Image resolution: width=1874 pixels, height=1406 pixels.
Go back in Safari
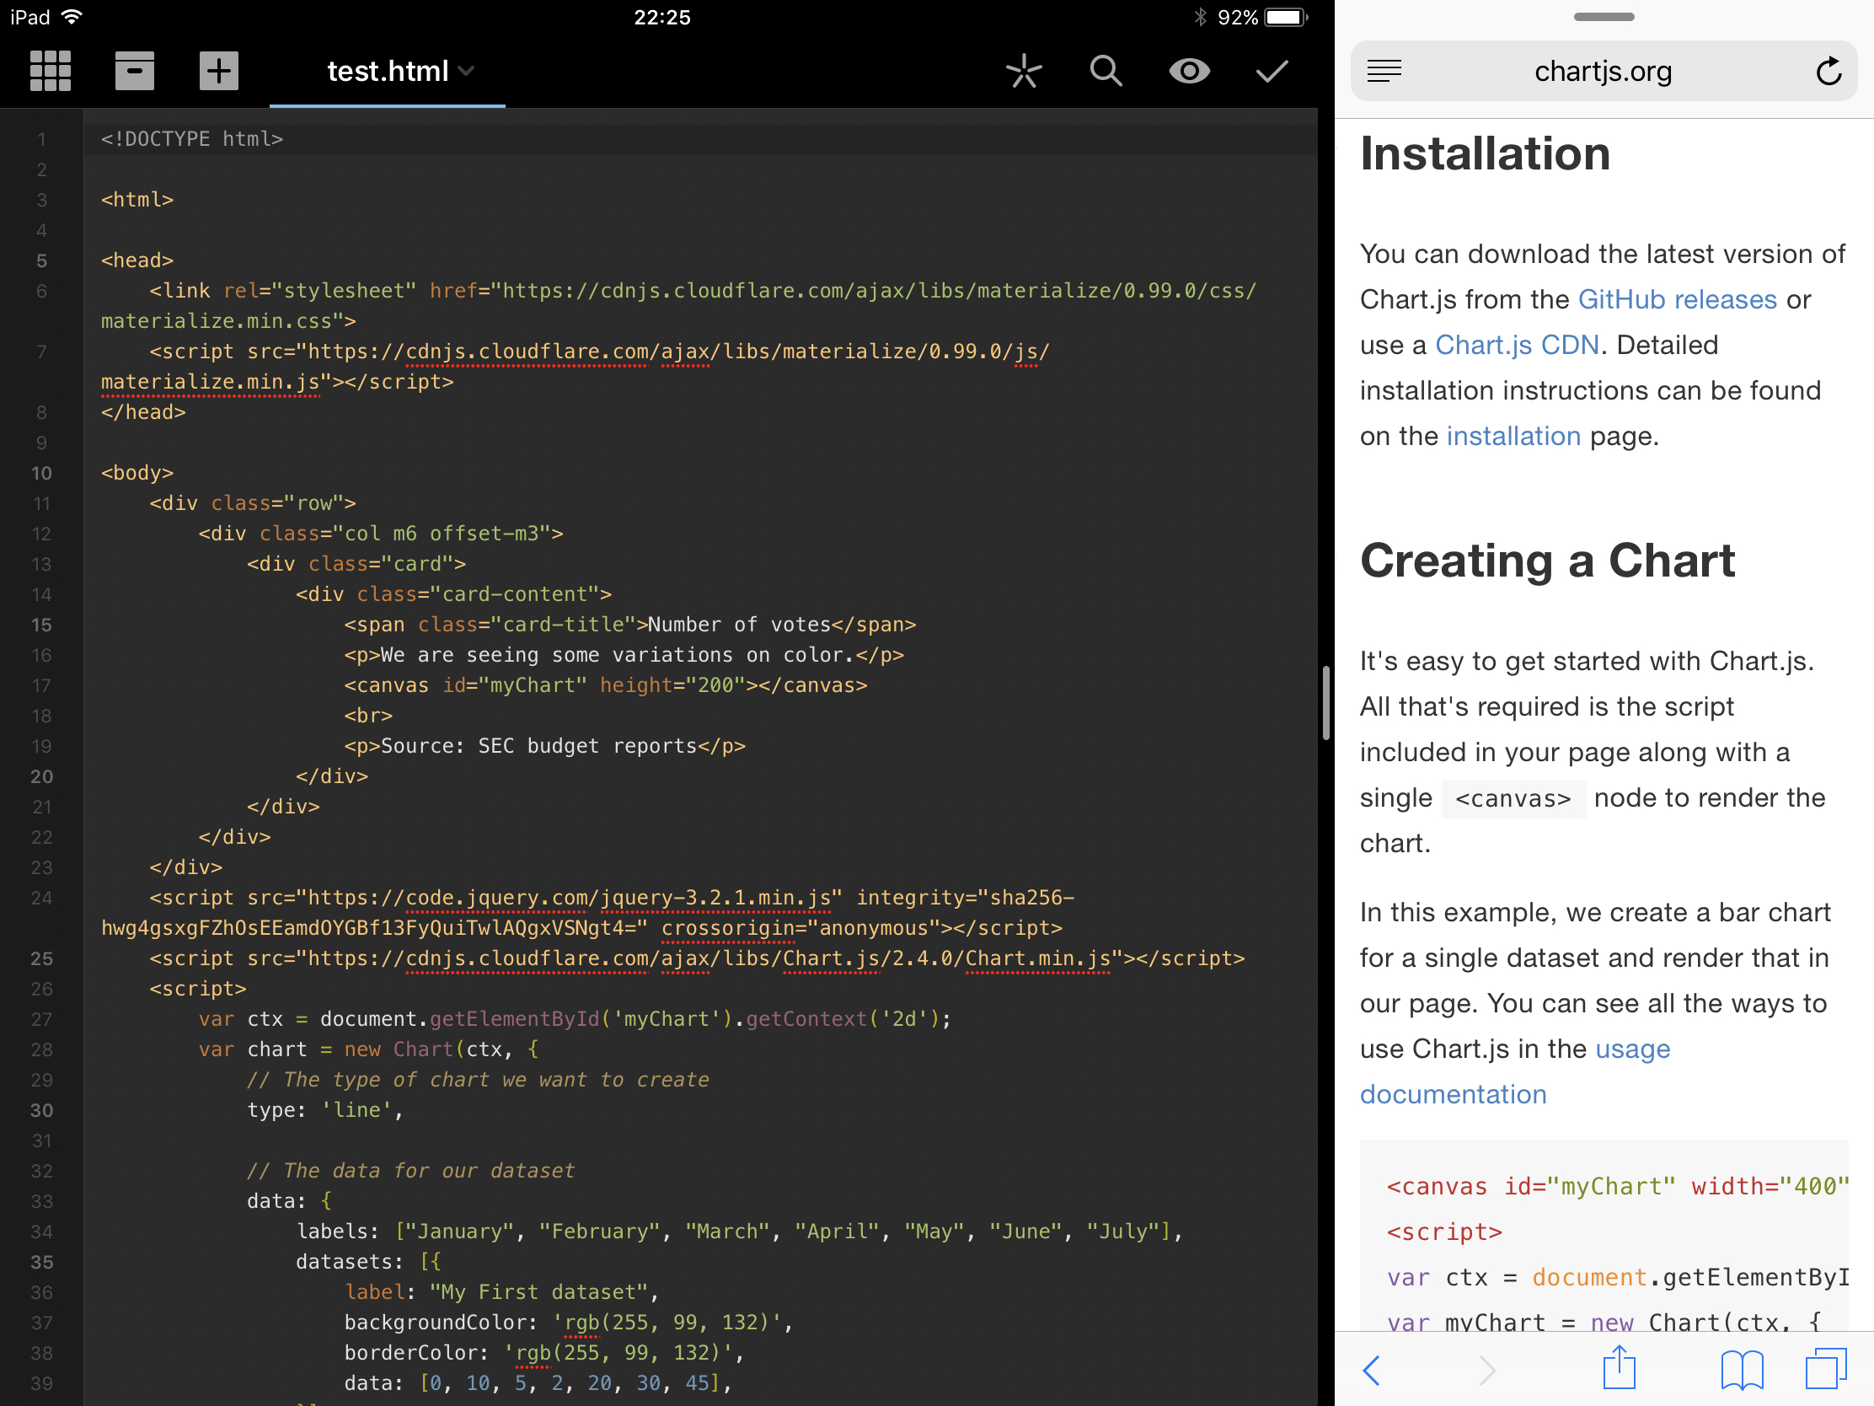click(x=1372, y=1371)
